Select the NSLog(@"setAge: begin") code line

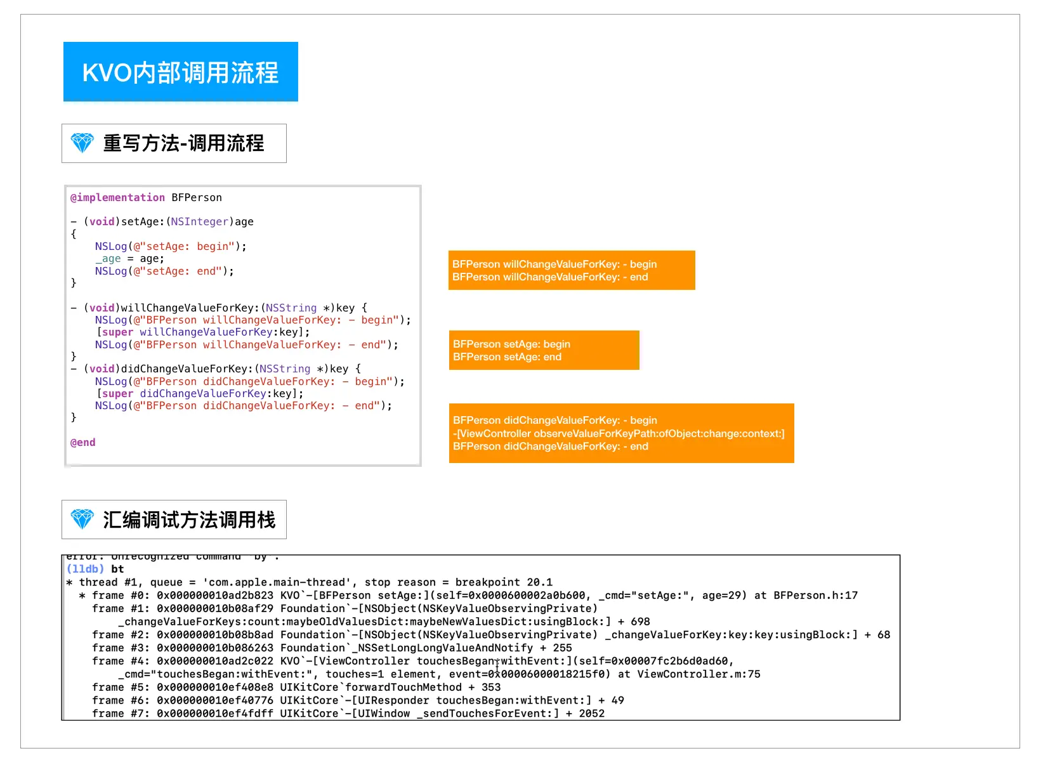point(171,246)
